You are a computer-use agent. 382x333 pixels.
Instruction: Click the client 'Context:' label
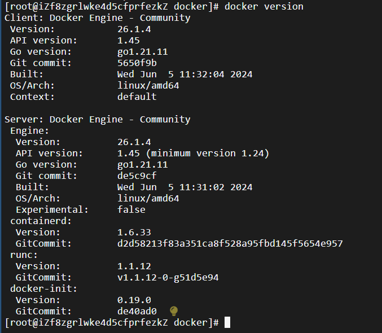click(32, 97)
